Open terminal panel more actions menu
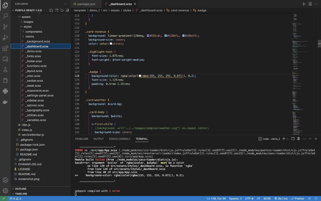 click(304, 139)
